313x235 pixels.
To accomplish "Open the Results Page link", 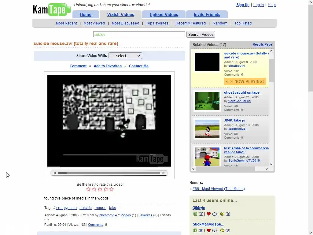I will point(262,45).
